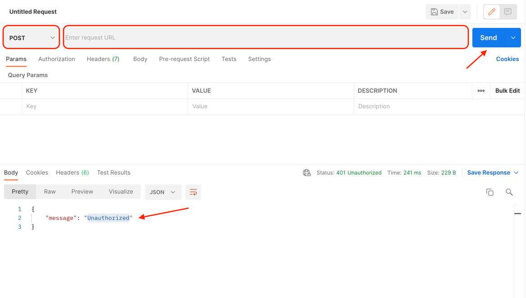
Task: Click the Save button
Action: (442, 12)
